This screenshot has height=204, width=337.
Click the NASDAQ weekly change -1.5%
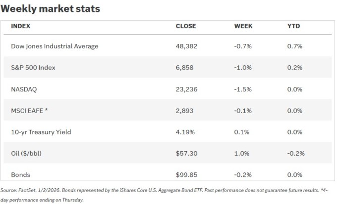point(243,89)
